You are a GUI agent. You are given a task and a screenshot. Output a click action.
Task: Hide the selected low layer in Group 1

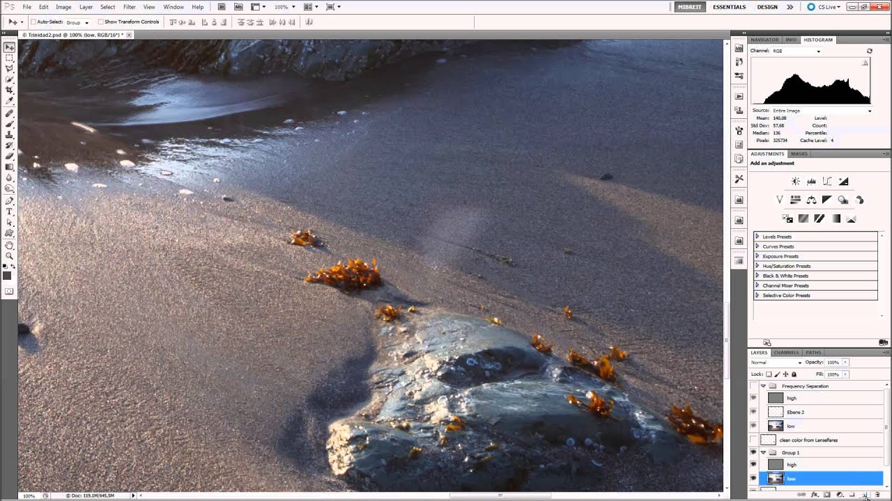pyautogui.click(x=753, y=479)
